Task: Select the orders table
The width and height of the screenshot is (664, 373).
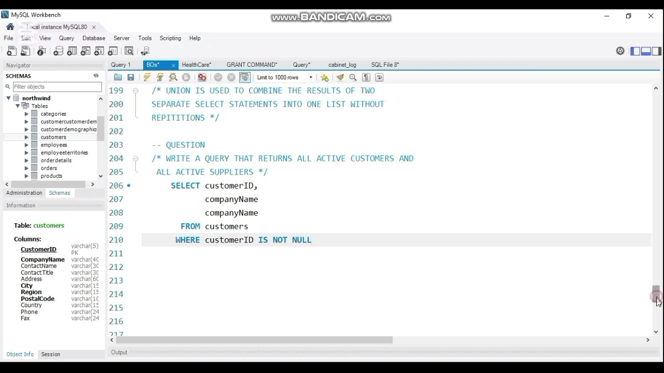Action: (x=49, y=168)
